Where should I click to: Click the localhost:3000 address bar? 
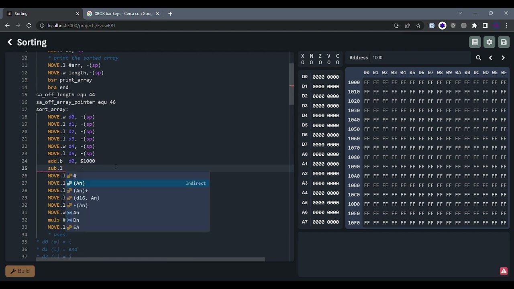pos(217,25)
